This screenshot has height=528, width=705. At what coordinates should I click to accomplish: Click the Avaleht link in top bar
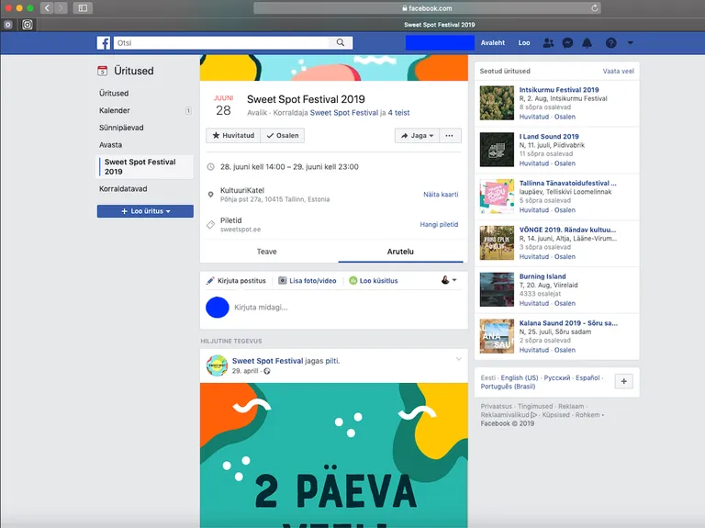point(493,43)
